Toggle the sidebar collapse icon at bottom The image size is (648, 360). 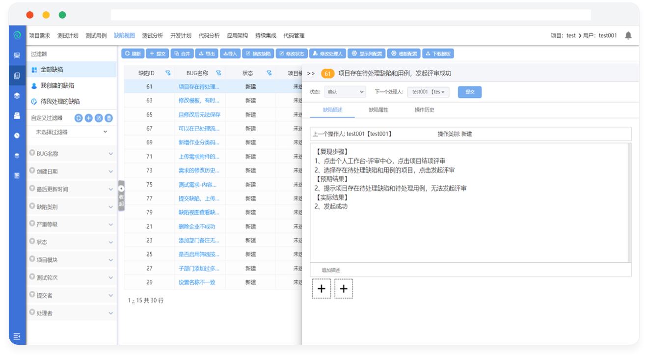17,336
